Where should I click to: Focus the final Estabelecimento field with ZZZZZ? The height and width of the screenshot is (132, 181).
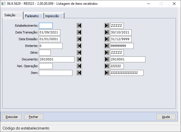coord(117,26)
